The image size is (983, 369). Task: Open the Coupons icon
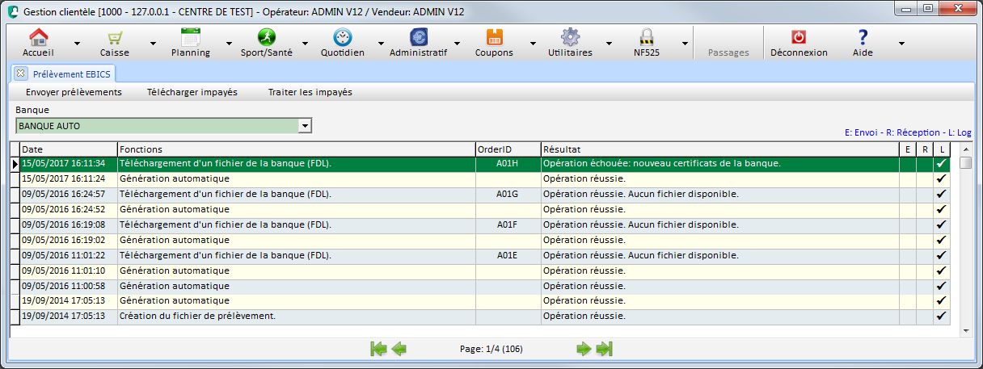pyautogui.click(x=494, y=37)
